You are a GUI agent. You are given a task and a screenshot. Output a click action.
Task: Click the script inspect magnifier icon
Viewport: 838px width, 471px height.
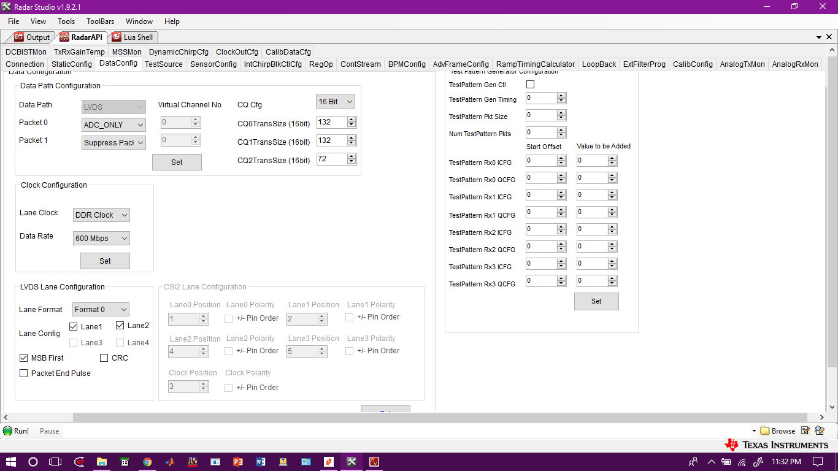pyautogui.click(x=820, y=431)
